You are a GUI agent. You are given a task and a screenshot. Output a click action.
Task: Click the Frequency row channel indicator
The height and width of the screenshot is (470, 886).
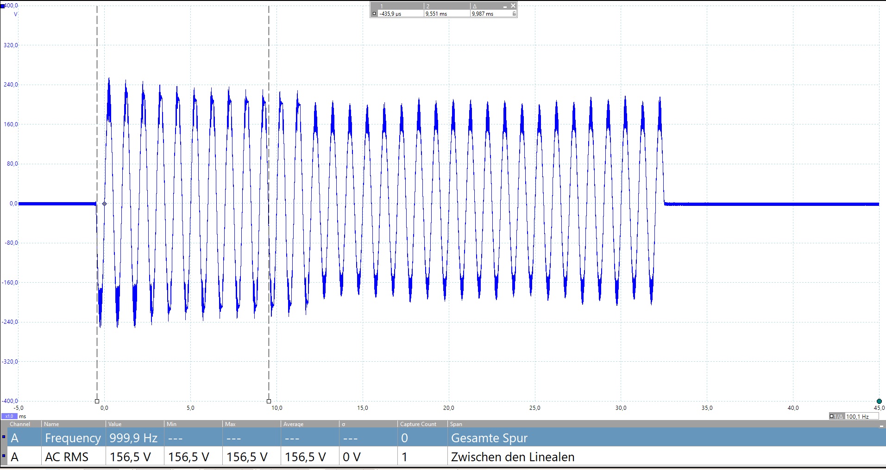tap(4, 437)
